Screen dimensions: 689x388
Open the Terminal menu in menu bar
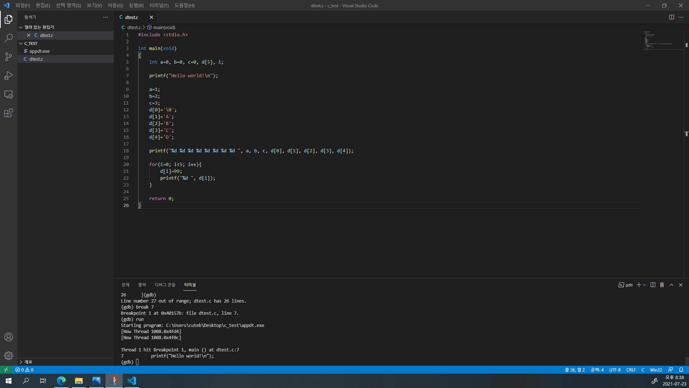point(159,5)
